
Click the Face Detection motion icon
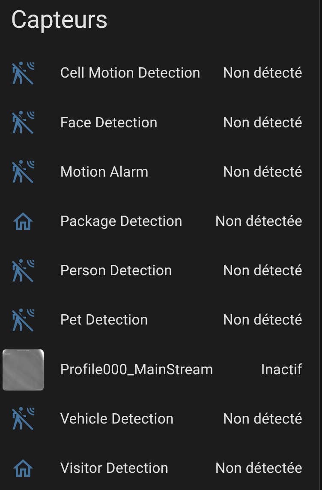pos(23,123)
